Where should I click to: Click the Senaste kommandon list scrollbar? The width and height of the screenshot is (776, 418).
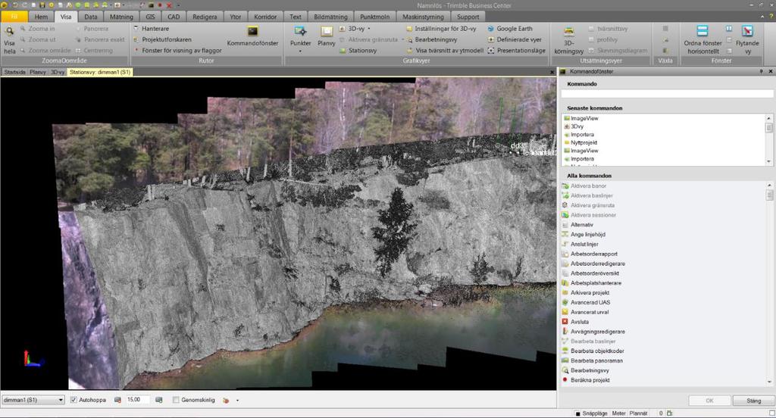click(x=769, y=139)
